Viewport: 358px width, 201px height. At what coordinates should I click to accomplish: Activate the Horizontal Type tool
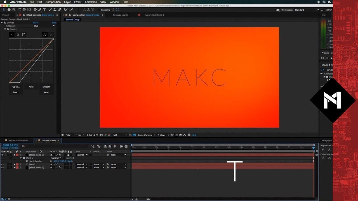point(44,9)
